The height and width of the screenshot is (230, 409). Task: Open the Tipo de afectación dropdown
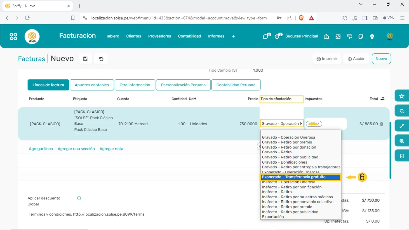click(x=282, y=124)
